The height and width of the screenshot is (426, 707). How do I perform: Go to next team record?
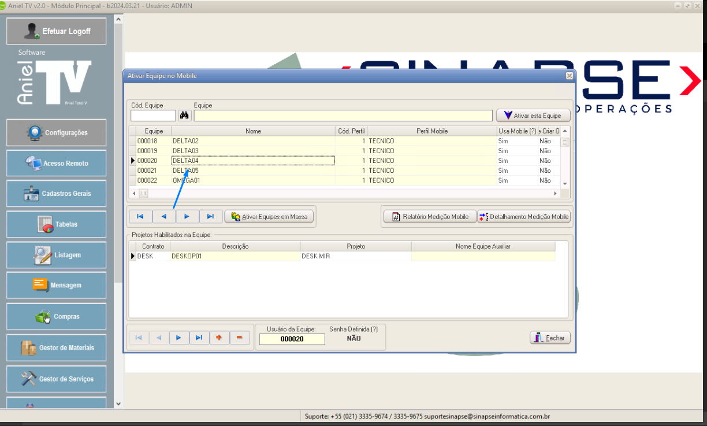tap(187, 217)
